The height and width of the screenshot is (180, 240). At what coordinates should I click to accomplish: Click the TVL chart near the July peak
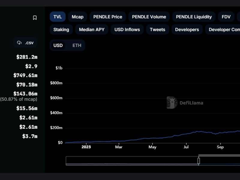click(196, 131)
